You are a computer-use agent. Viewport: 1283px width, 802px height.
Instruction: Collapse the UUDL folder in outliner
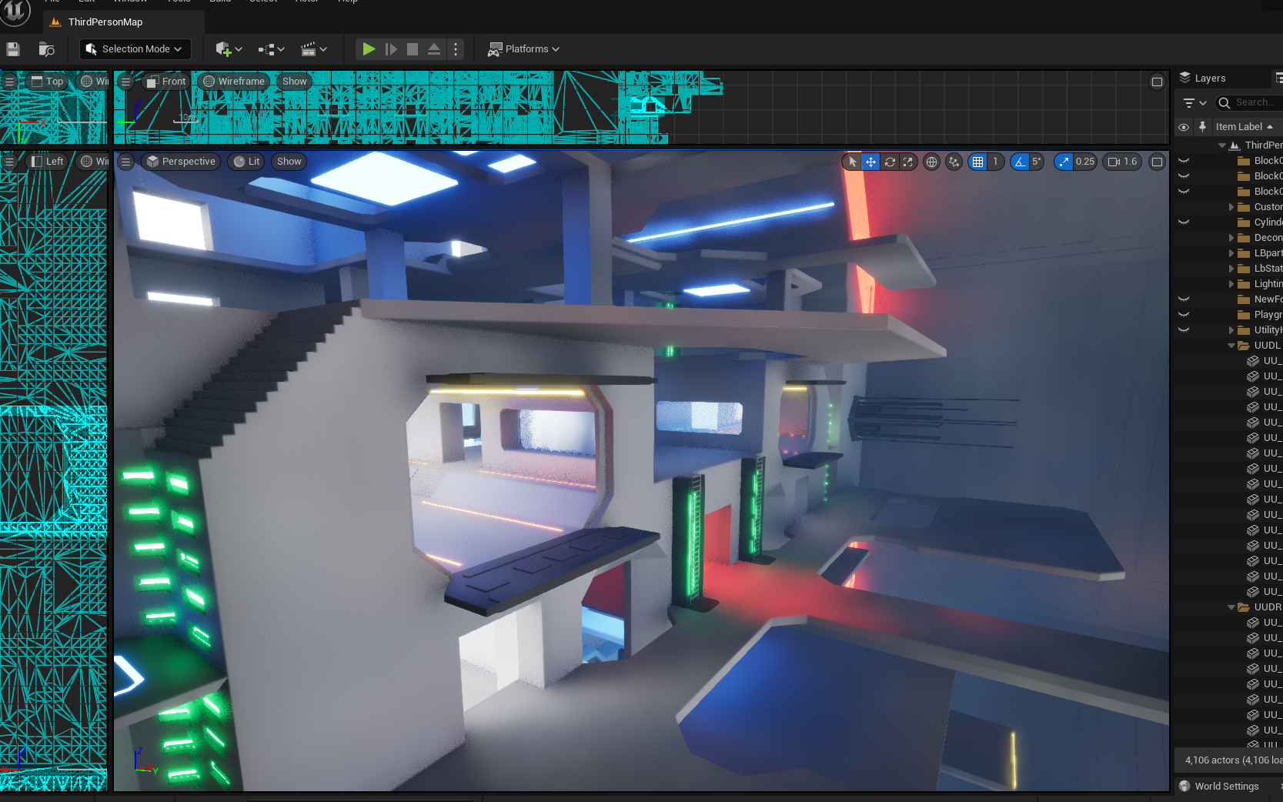[1231, 346]
